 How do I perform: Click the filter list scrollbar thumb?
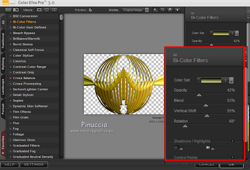(x=61, y=17)
